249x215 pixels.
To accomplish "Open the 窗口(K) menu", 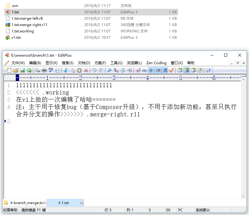I will tap(177, 63).
